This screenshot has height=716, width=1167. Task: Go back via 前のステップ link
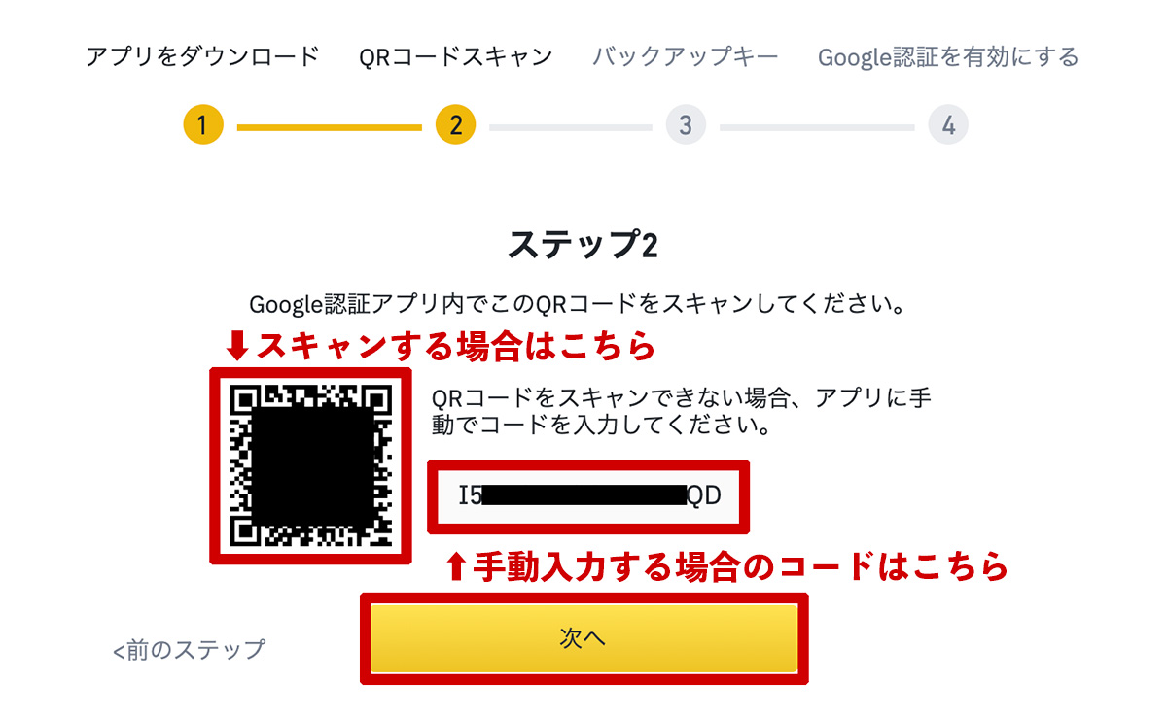[x=189, y=649]
